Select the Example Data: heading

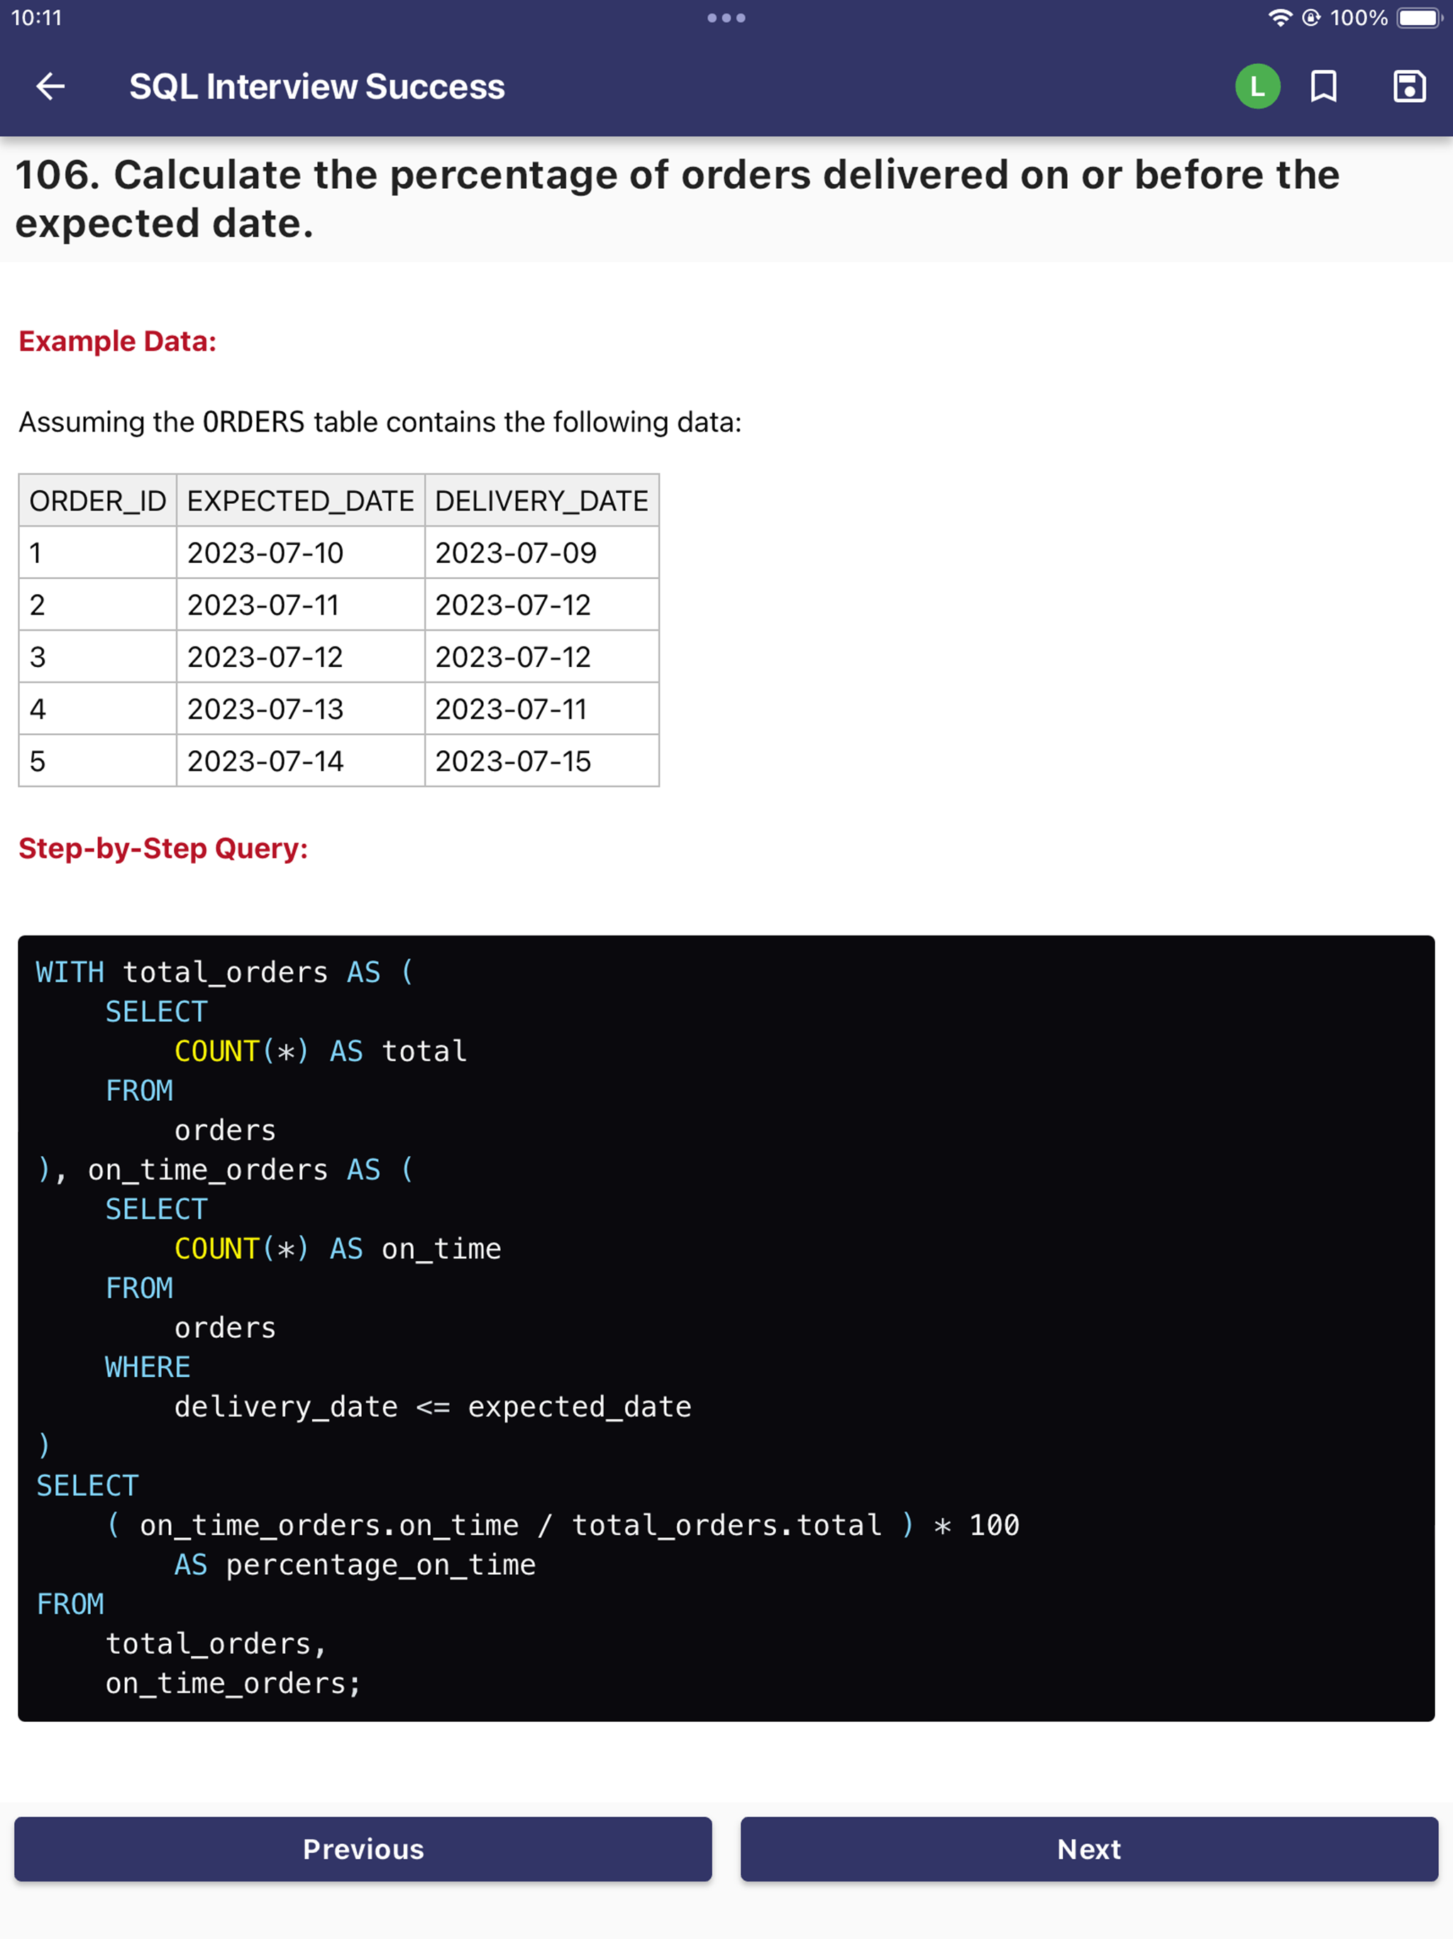[118, 341]
